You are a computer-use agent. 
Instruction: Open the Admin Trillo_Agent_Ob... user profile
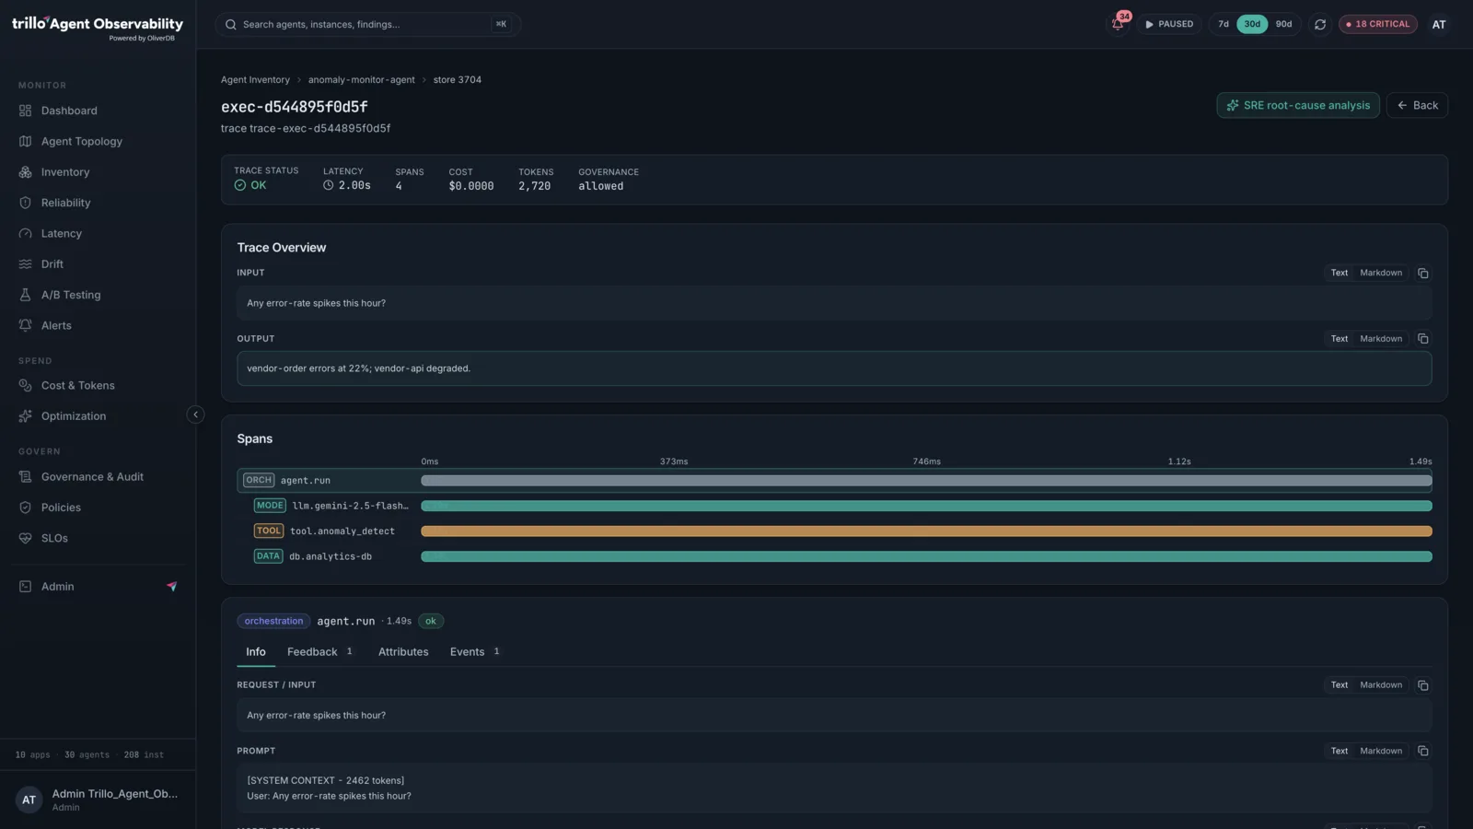(x=98, y=800)
